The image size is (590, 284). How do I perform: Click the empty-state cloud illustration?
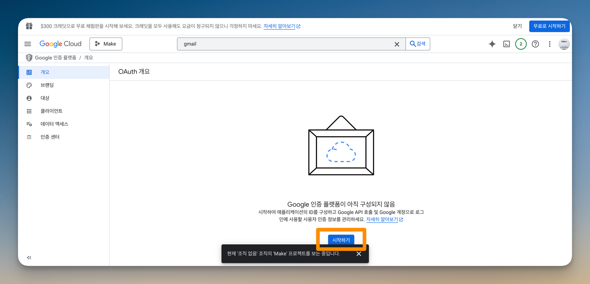(x=341, y=146)
